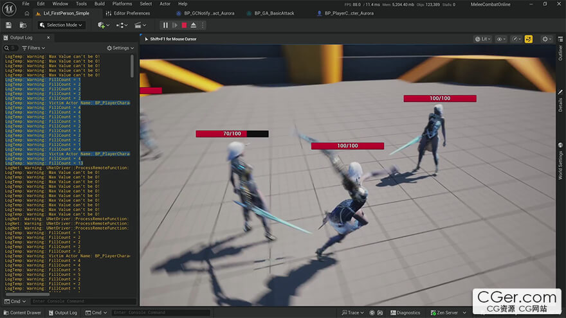The height and width of the screenshot is (318, 566).
Task: Click the trace snapshot icon beside Diagnostics
Action: point(380,313)
